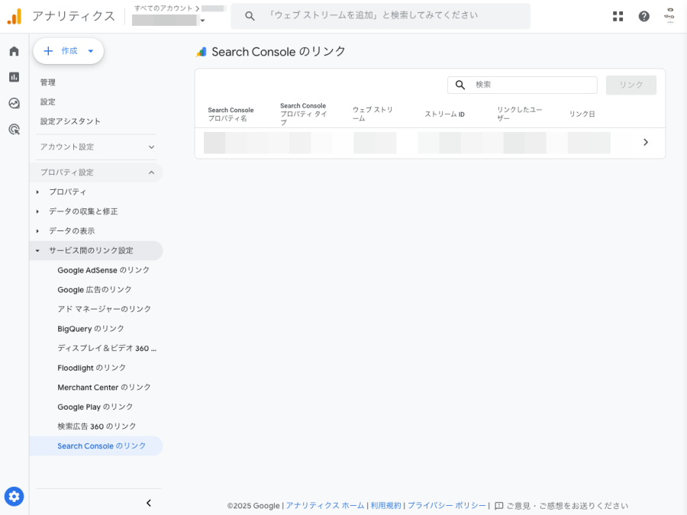
Task: Focus the top Analytics search field
Action: 380,16
